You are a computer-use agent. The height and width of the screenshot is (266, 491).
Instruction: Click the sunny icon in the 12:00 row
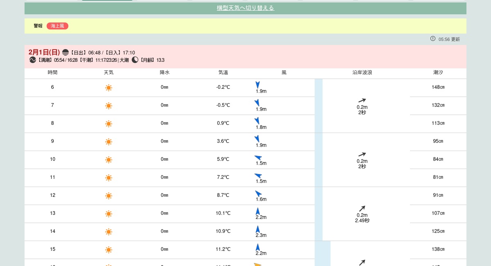pyautogui.click(x=108, y=196)
